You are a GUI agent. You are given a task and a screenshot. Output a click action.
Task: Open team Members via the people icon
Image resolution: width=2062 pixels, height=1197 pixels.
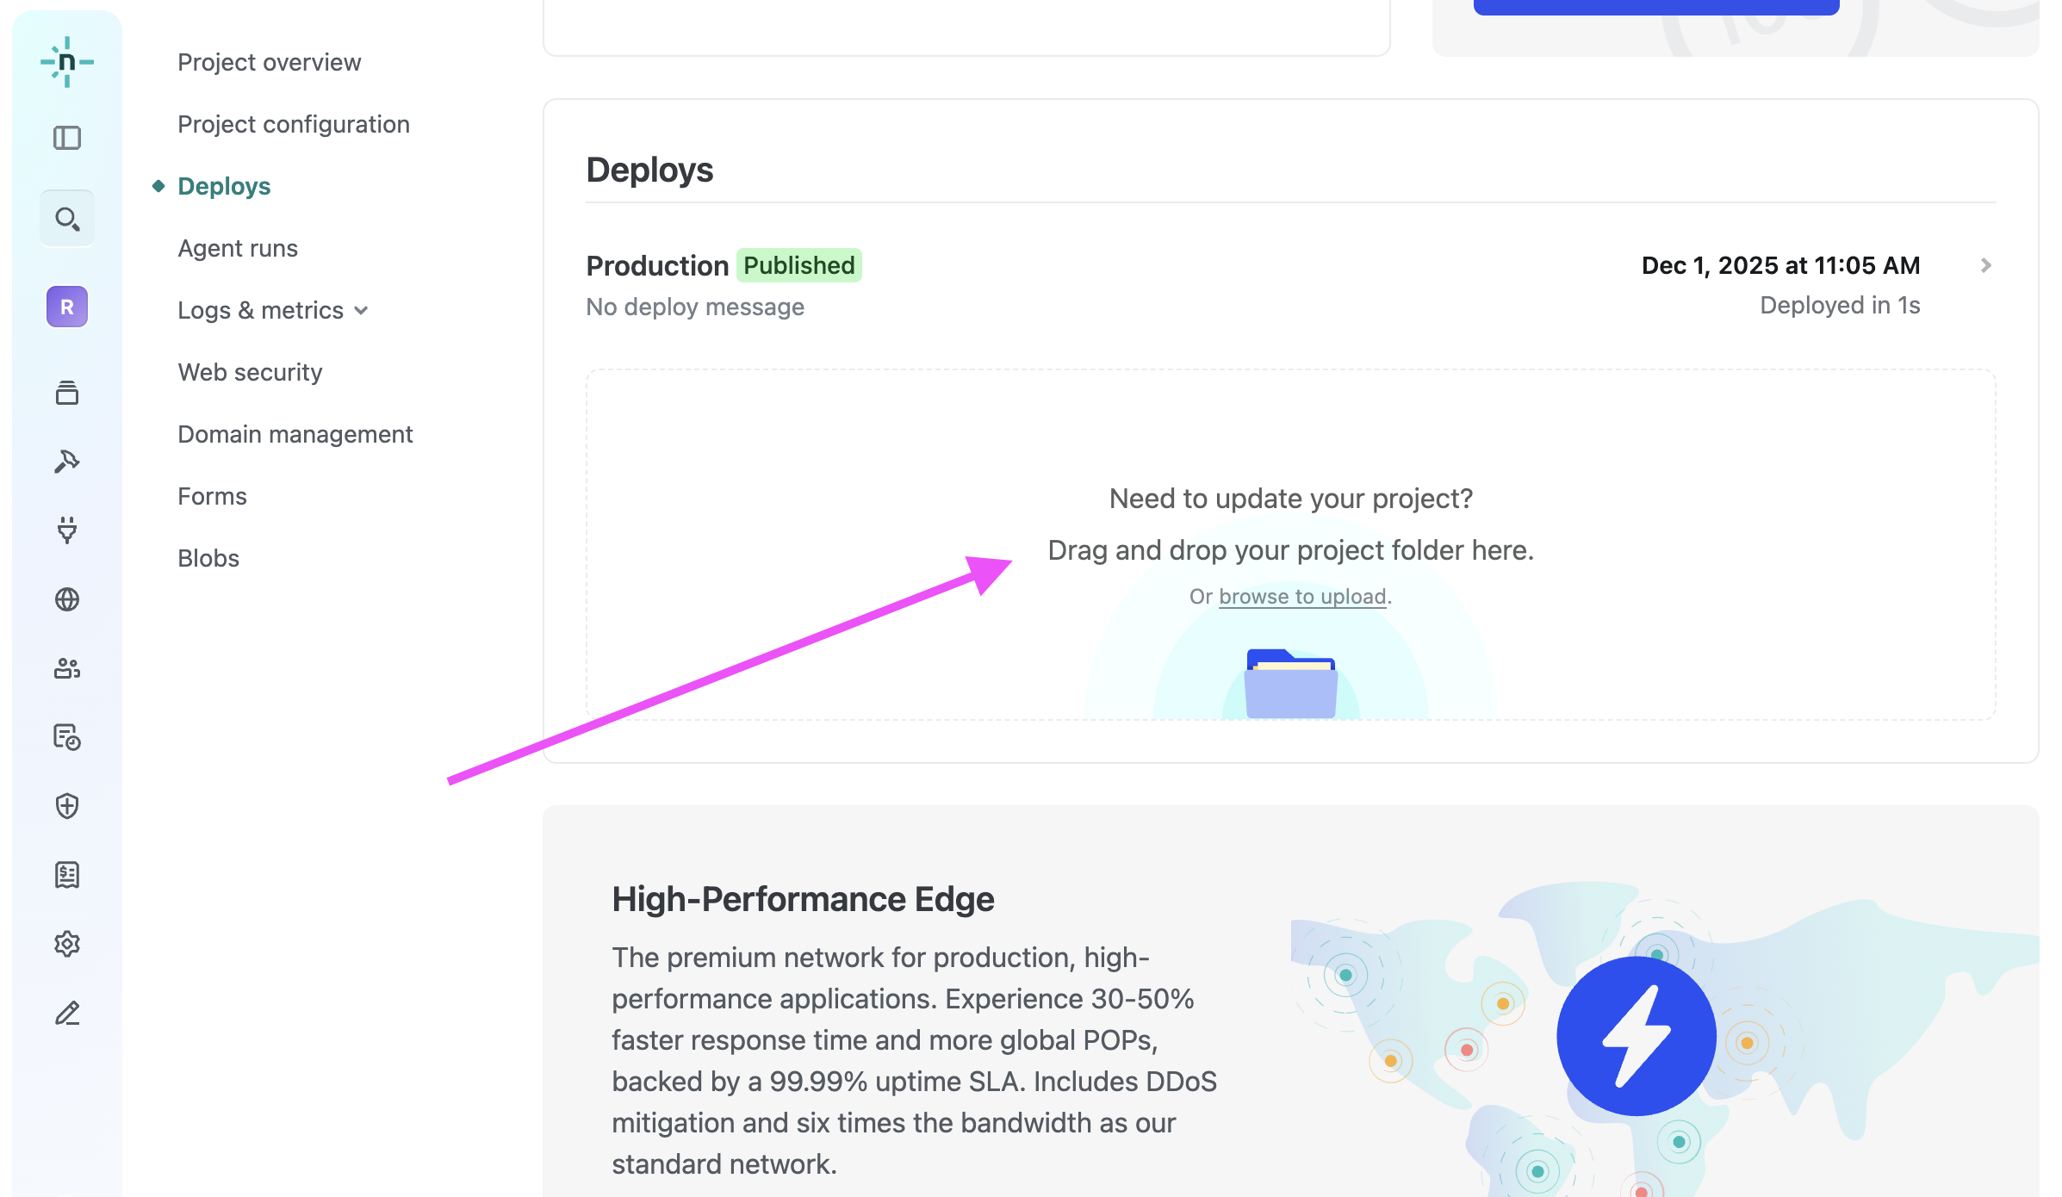(67, 668)
